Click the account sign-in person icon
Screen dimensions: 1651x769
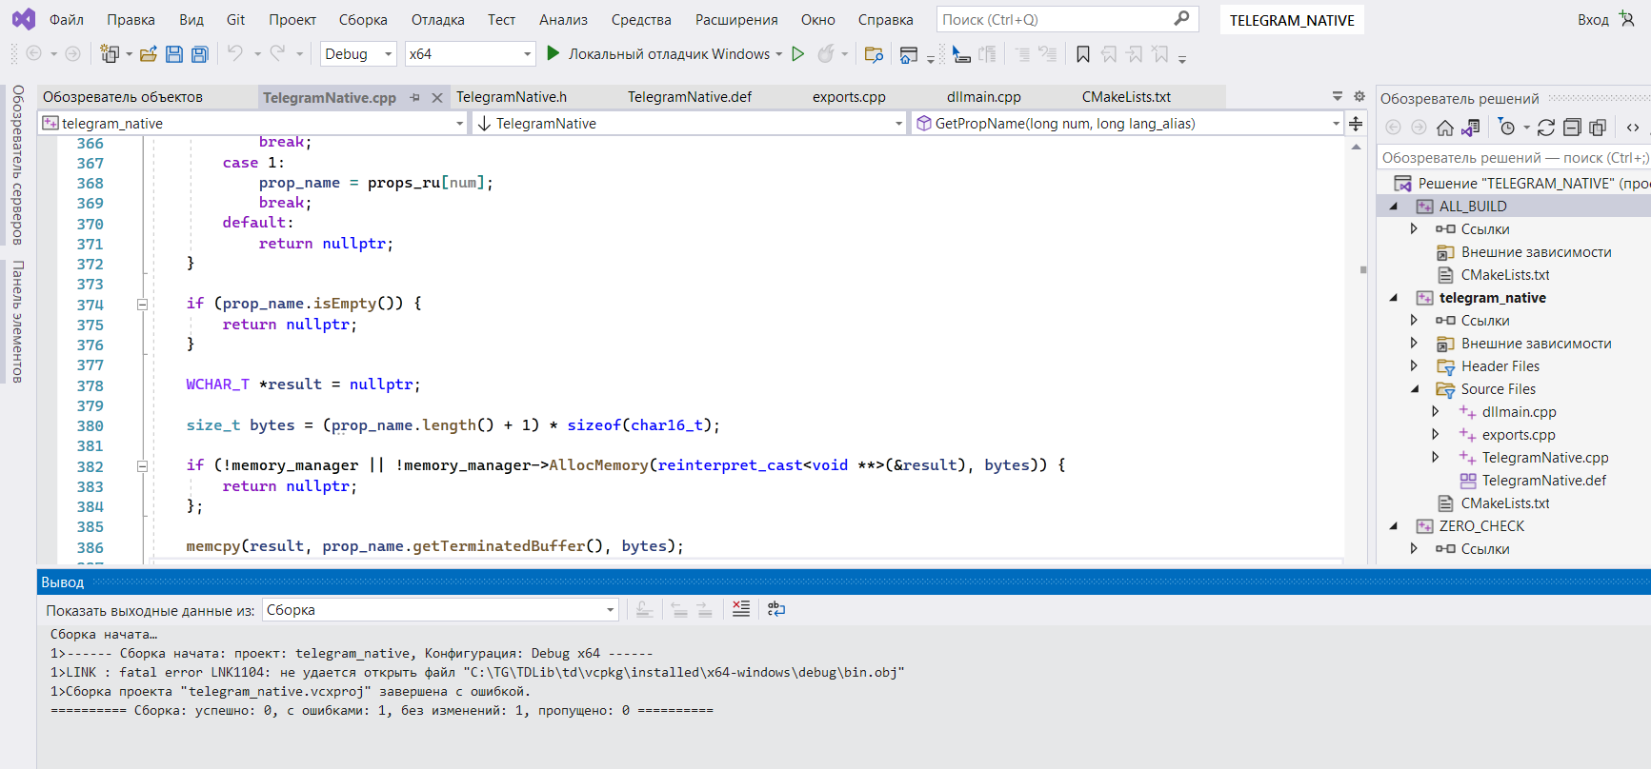coord(1627,18)
